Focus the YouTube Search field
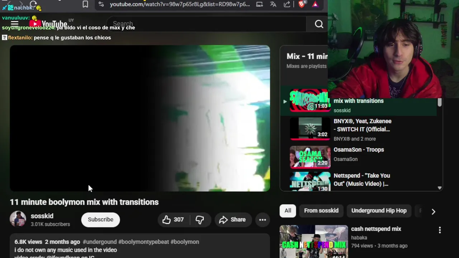 tap(206, 24)
